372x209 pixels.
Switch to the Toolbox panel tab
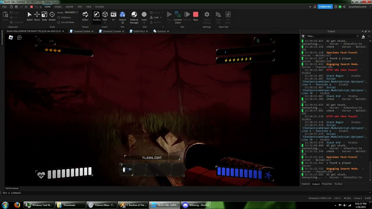[338, 184]
